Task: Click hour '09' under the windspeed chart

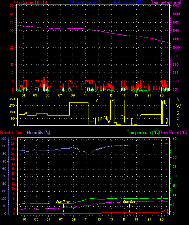Action: (73, 95)
